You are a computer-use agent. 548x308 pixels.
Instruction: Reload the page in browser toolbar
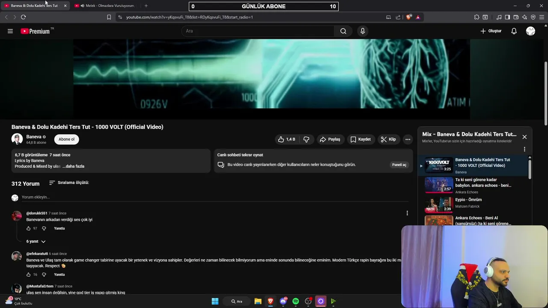[x=23, y=17]
